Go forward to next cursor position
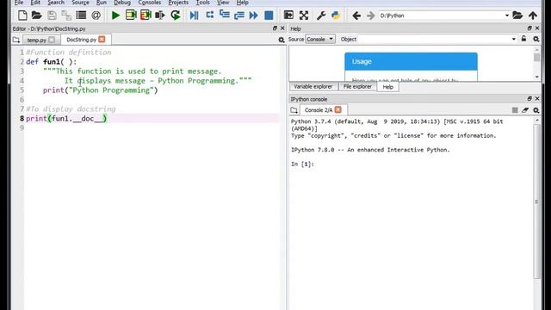Viewport: 551px width, 310px height. pos(371,15)
